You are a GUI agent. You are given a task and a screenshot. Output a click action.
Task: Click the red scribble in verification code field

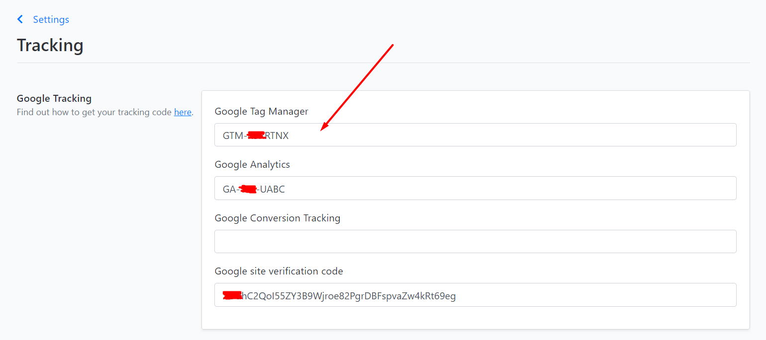232,296
